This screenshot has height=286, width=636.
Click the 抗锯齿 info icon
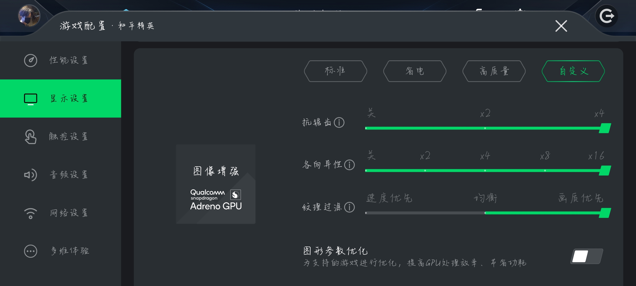(339, 122)
